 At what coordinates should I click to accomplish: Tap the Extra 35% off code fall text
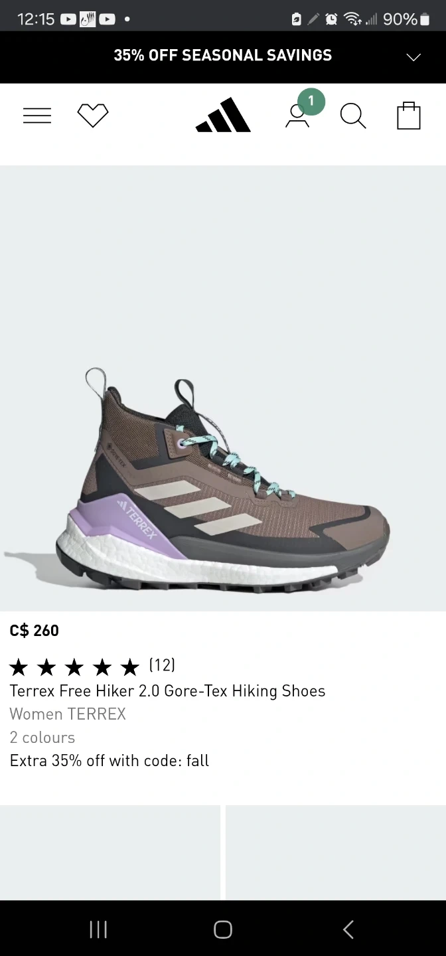pyautogui.click(x=110, y=761)
